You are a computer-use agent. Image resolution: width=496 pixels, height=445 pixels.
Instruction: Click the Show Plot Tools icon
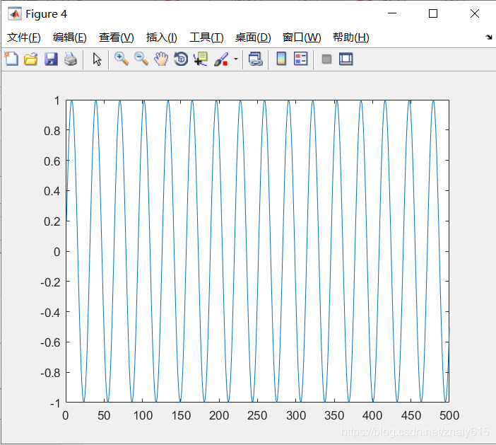pos(346,59)
